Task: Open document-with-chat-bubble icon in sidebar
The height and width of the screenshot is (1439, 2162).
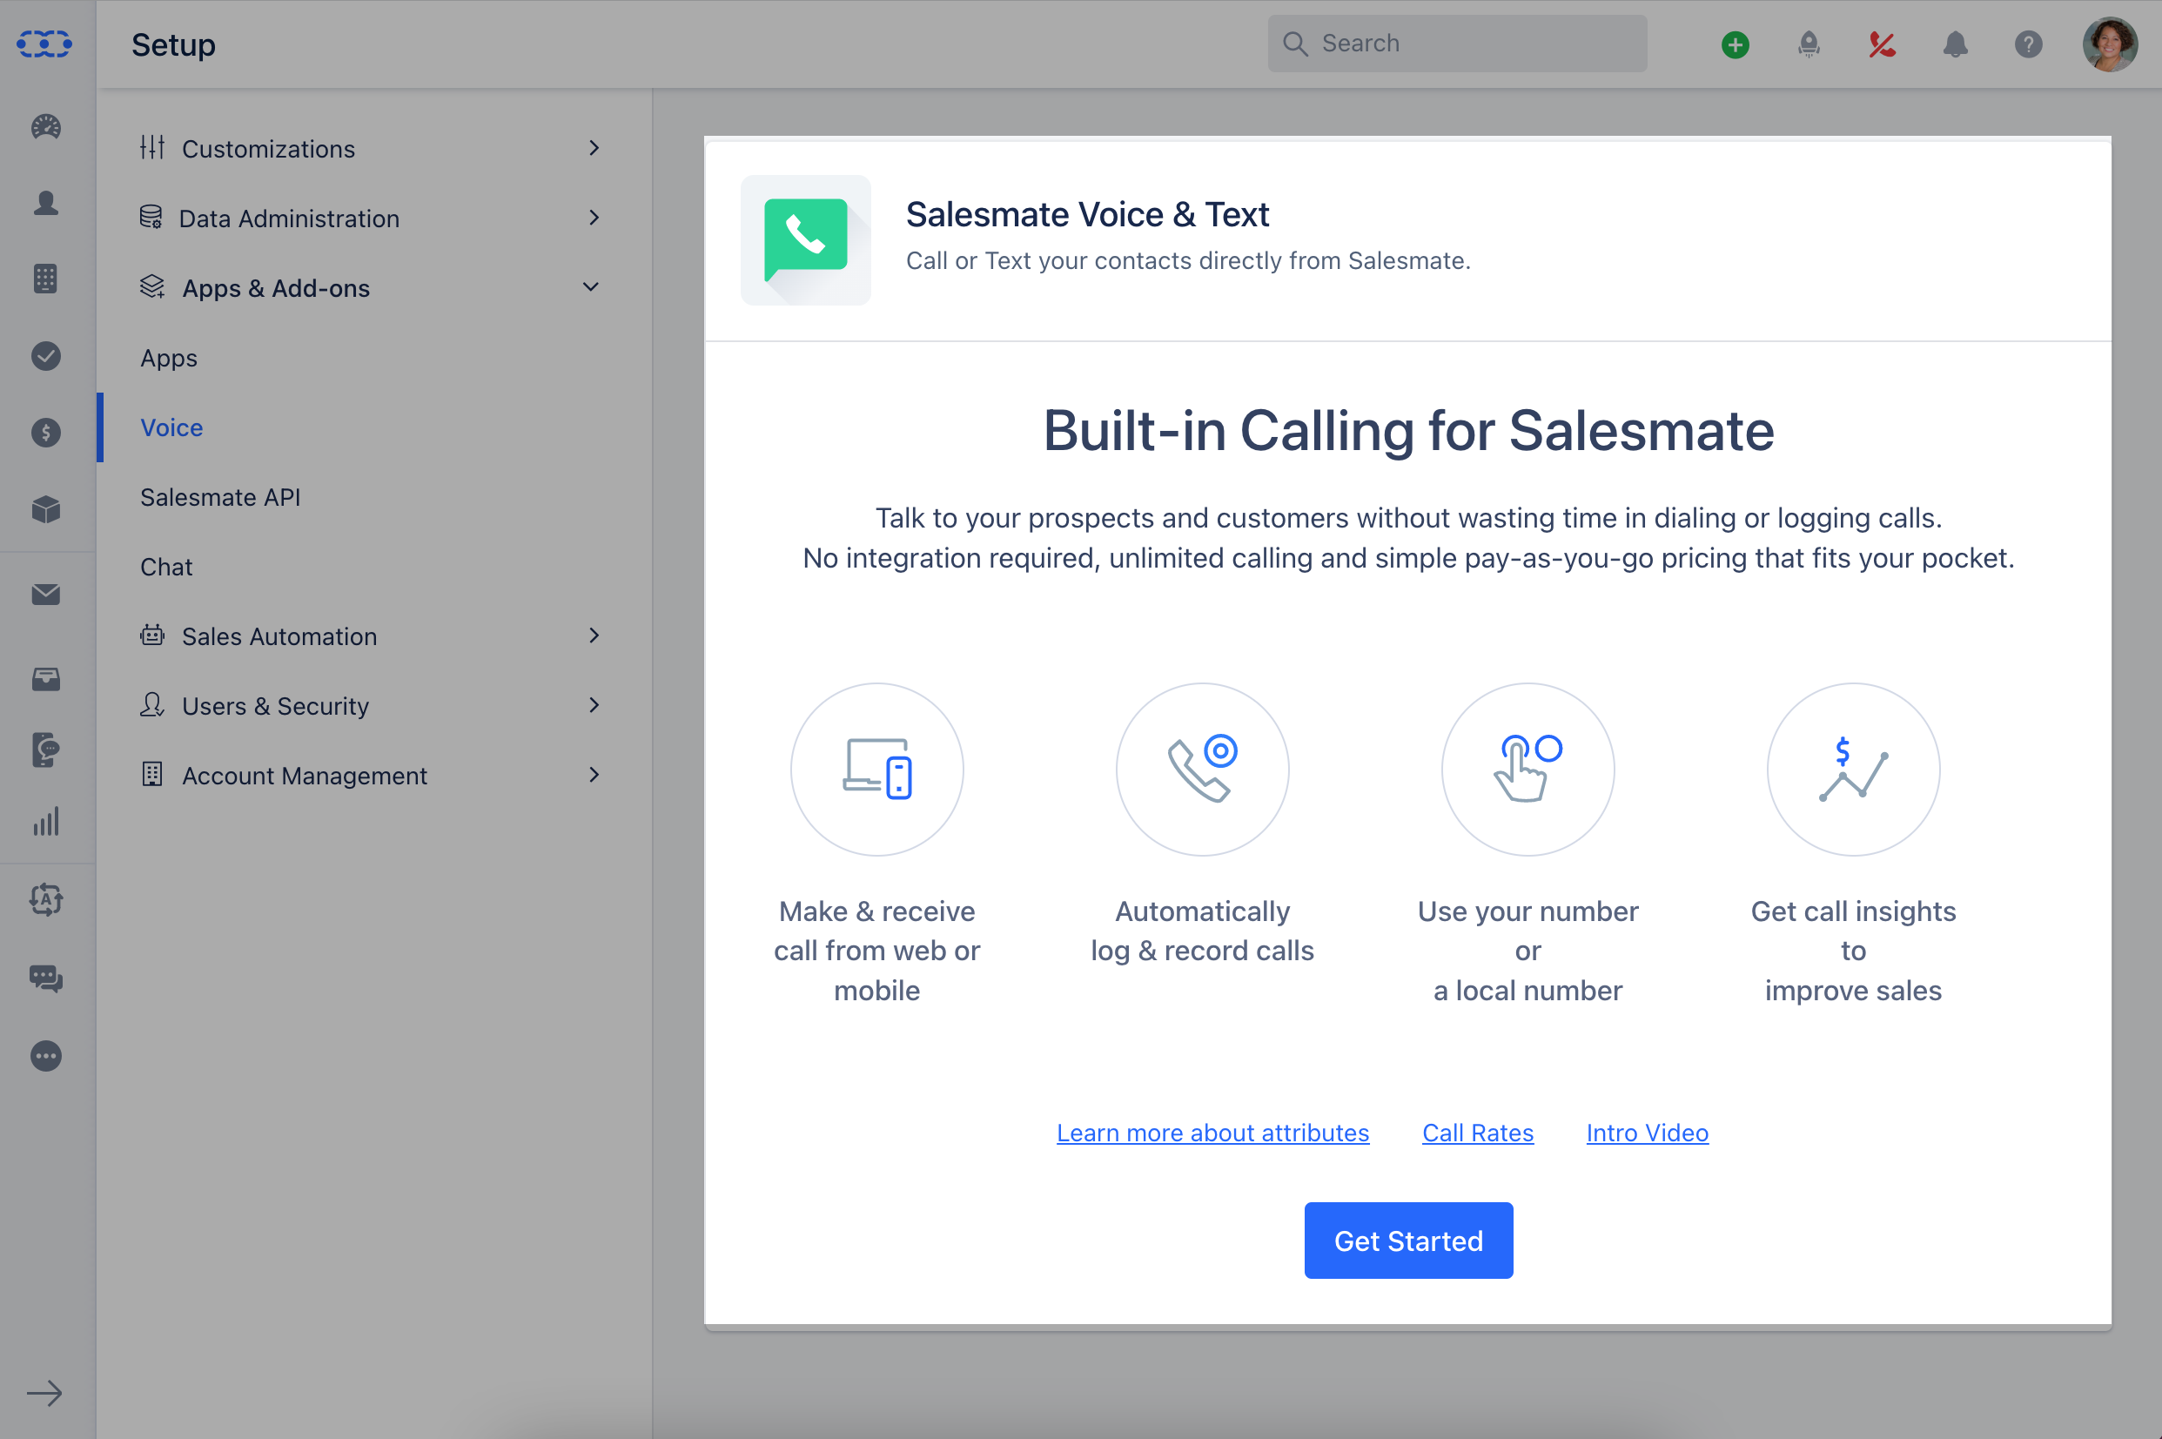Action: (46, 750)
